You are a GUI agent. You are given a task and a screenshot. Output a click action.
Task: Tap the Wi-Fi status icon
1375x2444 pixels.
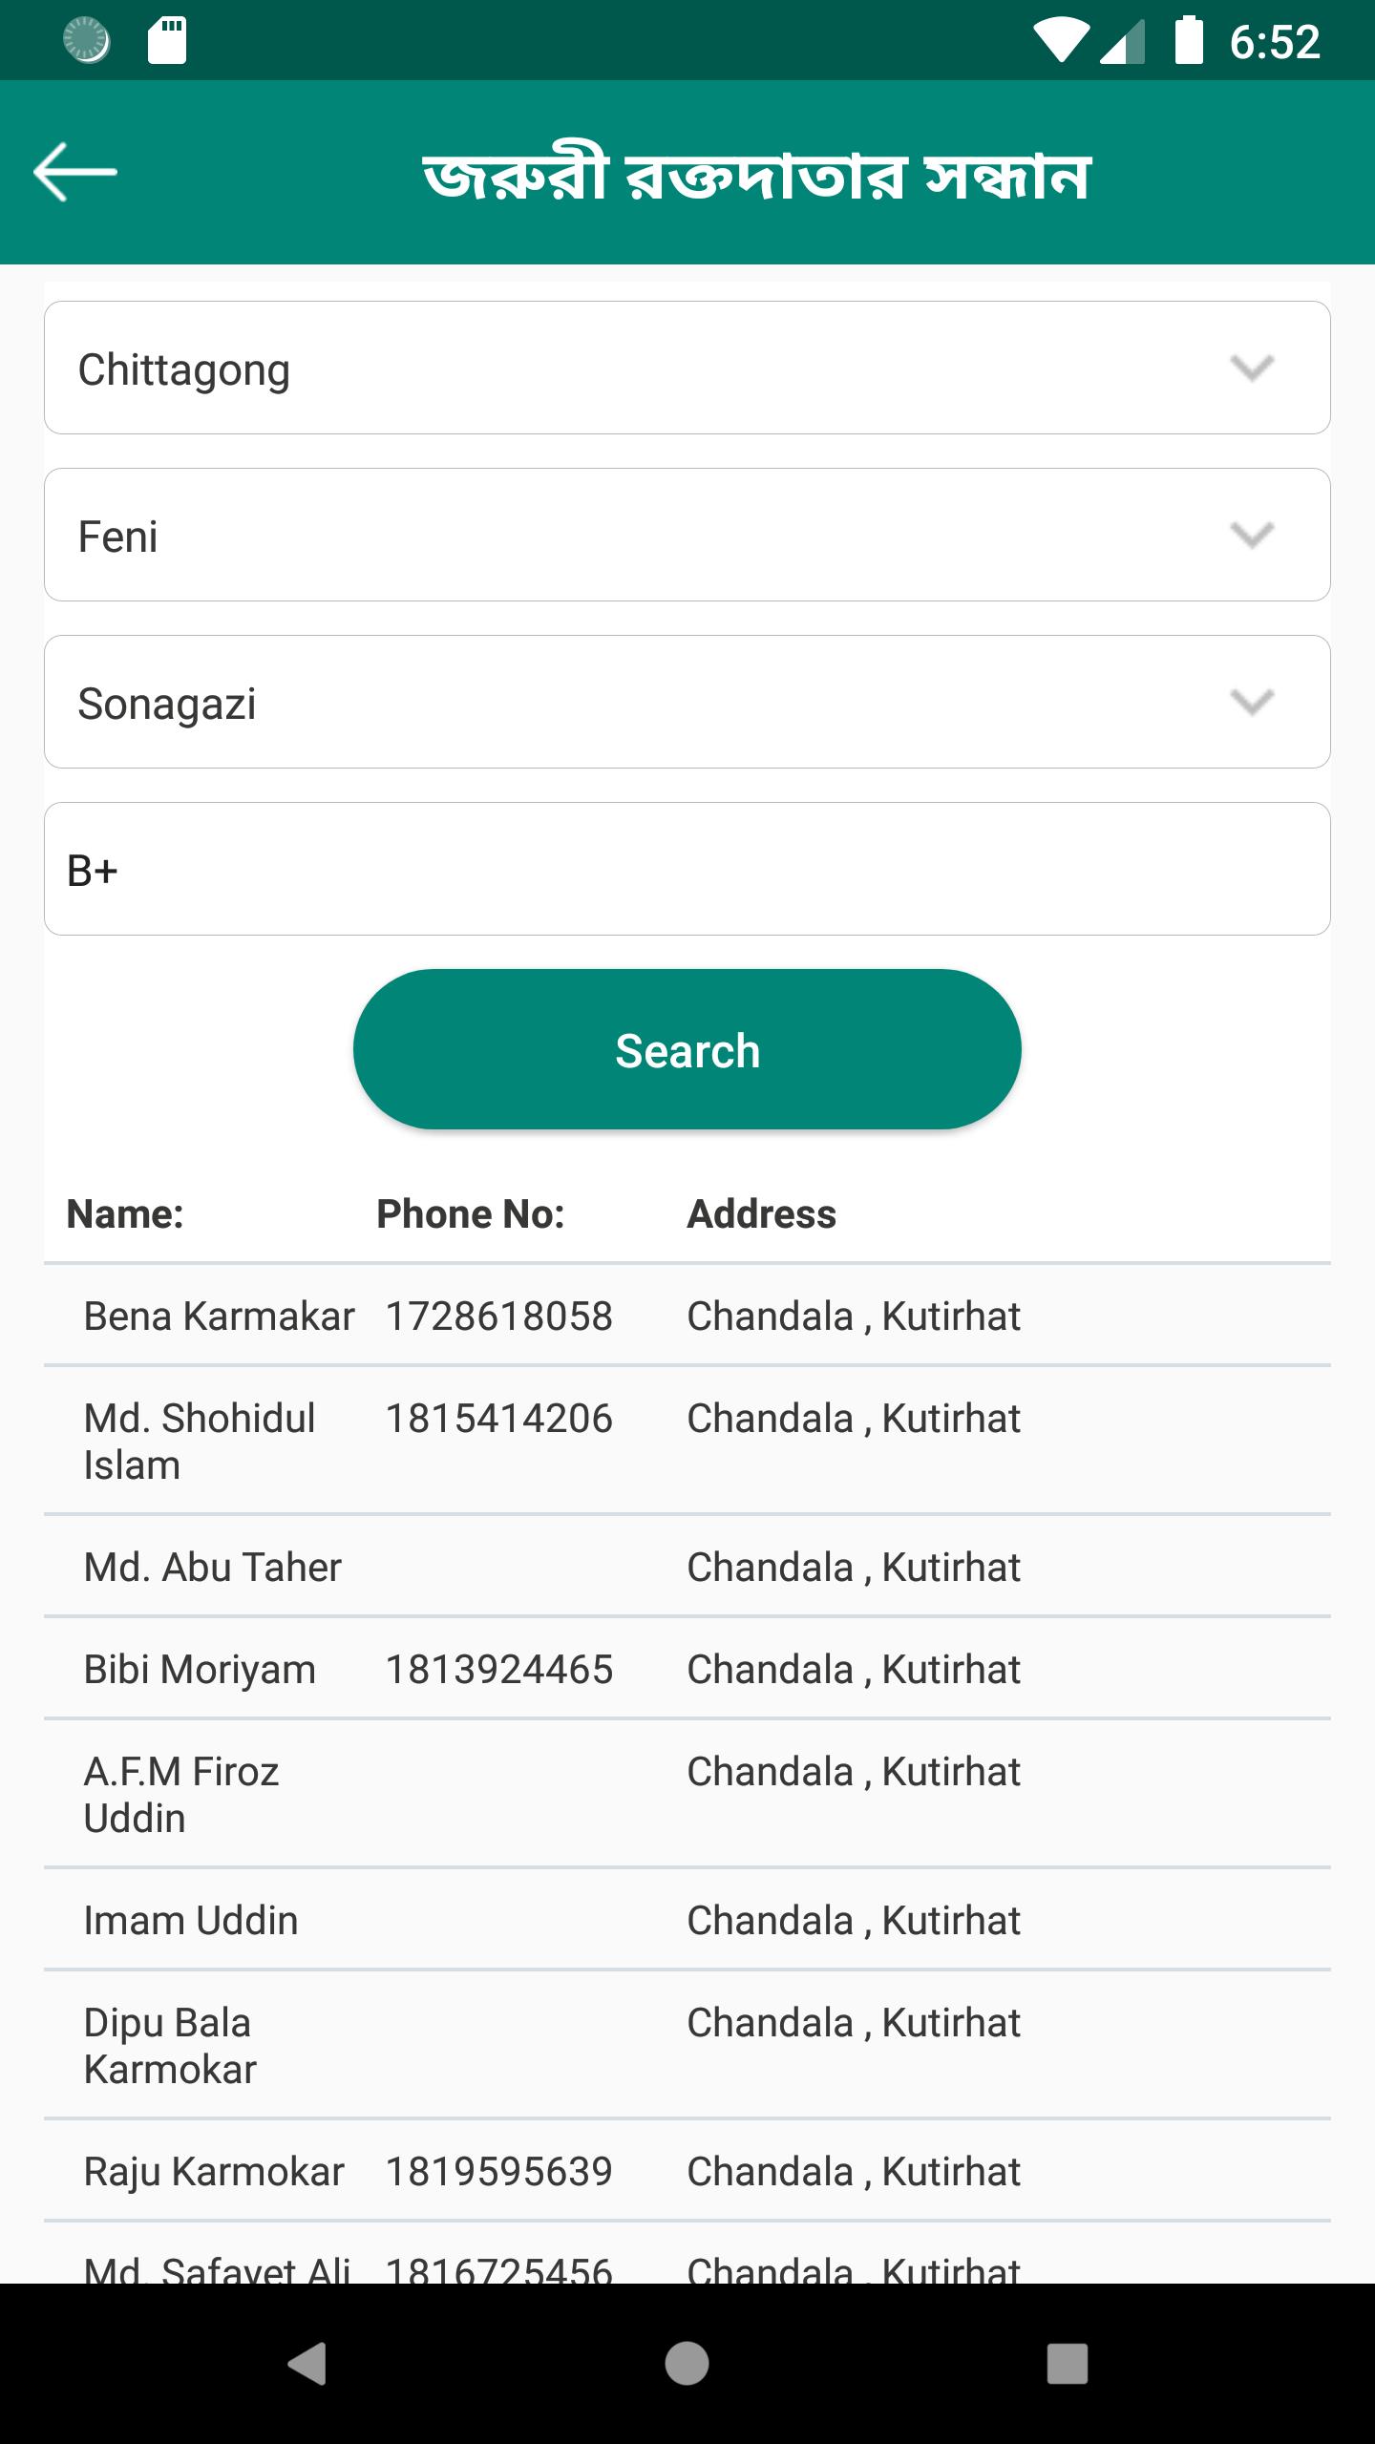(1060, 42)
